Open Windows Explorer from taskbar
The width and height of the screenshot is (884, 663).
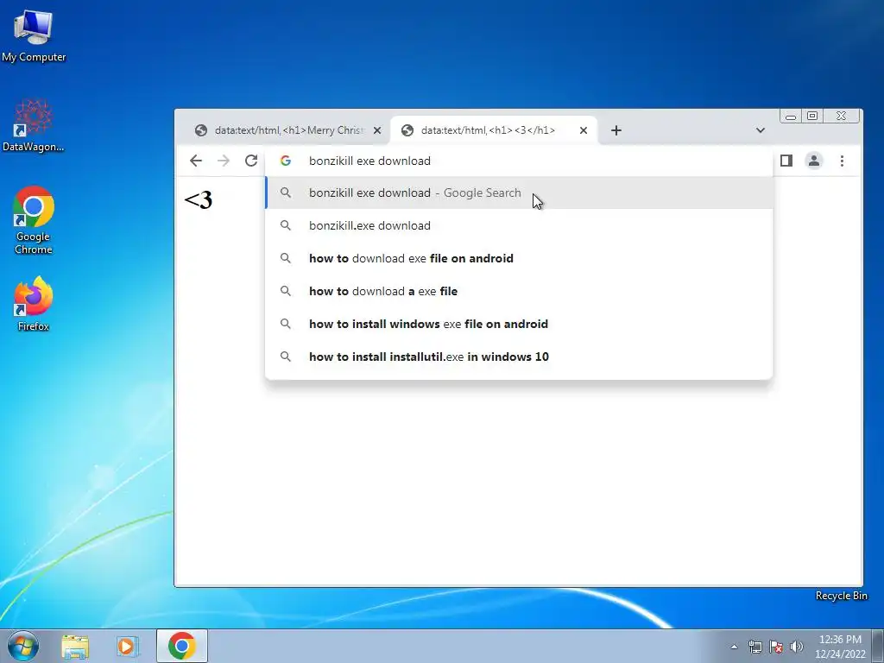click(x=75, y=646)
